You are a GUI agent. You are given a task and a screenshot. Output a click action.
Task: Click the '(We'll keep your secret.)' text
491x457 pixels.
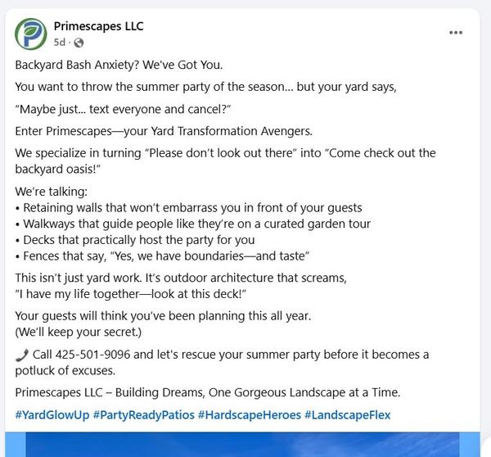point(78,332)
